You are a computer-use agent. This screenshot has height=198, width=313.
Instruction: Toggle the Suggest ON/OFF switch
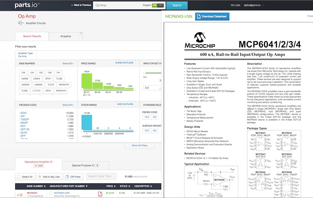coord(158,5)
